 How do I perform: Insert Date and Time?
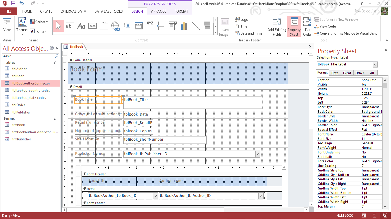pos(249,33)
